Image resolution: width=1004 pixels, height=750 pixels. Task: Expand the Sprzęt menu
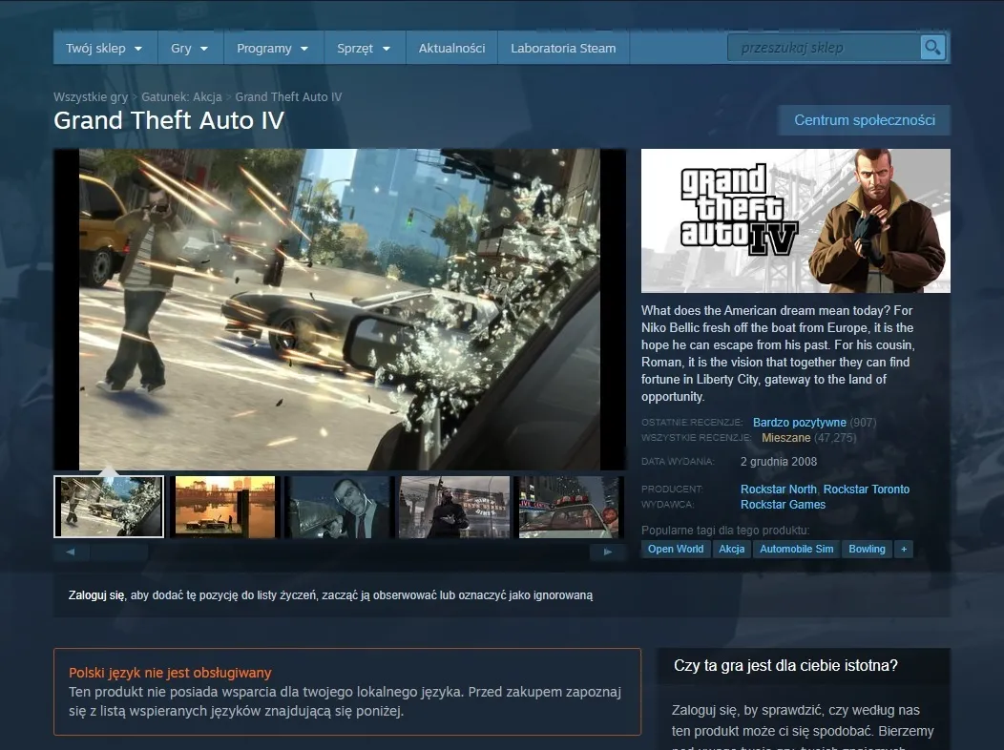click(x=364, y=48)
